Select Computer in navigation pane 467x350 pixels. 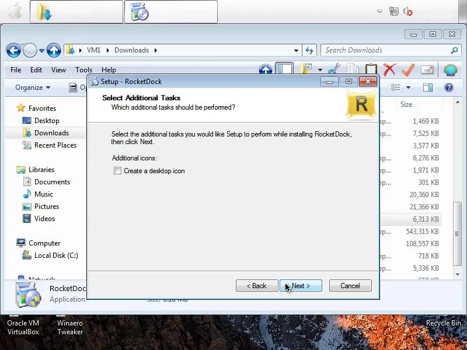(x=44, y=243)
